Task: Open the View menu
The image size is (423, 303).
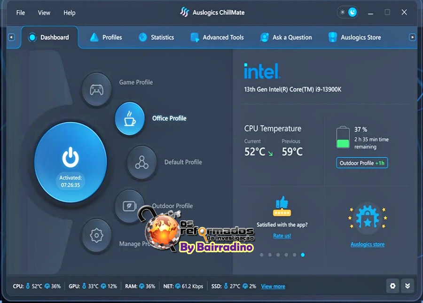Action: 44,13
